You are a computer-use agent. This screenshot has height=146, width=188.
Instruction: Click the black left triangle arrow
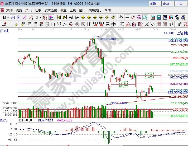71,17
